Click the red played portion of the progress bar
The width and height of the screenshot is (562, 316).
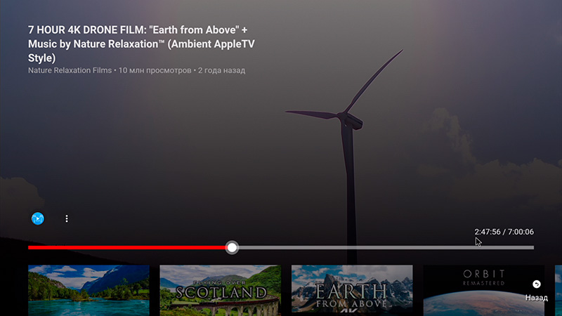point(126,247)
